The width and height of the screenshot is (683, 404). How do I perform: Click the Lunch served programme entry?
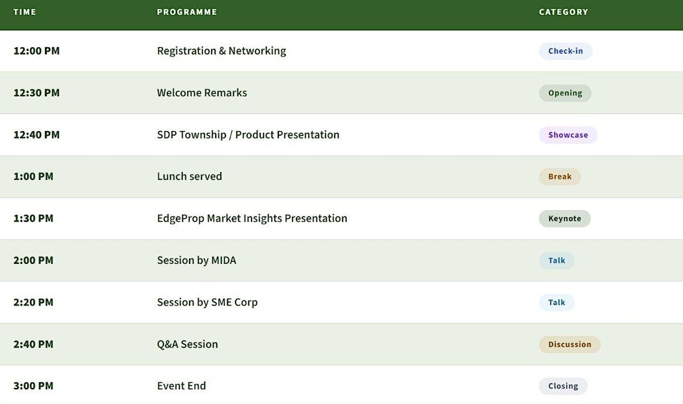coord(190,177)
